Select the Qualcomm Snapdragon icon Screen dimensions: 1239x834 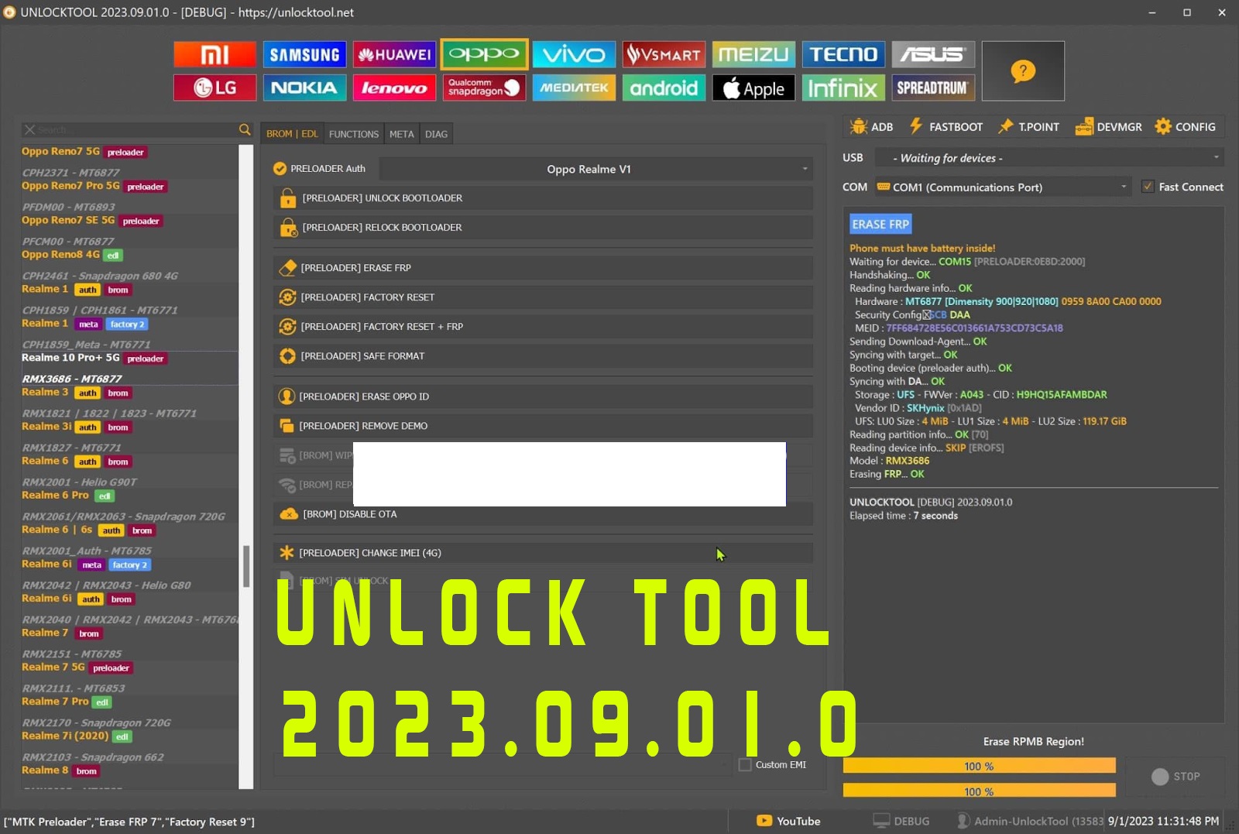pyautogui.click(x=484, y=88)
